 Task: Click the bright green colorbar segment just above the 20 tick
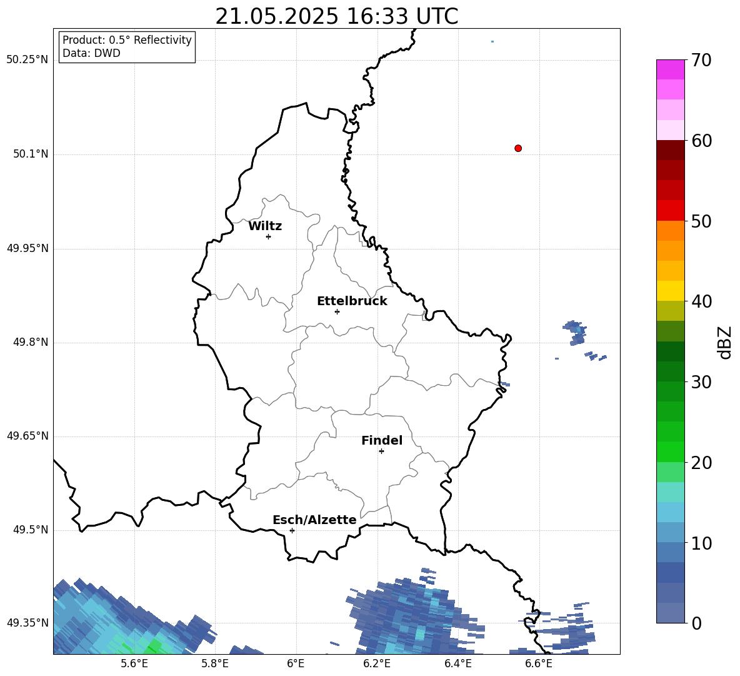click(670, 452)
